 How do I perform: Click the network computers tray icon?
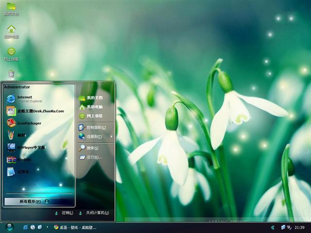(x=283, y=227)
